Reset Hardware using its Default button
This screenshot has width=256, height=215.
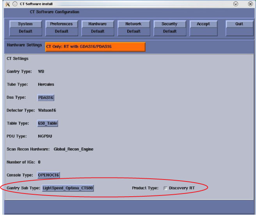click(98, 32)
